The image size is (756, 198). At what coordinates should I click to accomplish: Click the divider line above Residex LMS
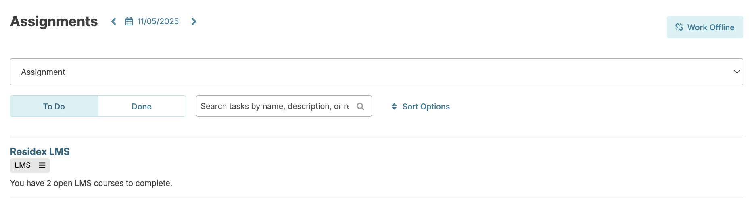[x=376, y=136]
